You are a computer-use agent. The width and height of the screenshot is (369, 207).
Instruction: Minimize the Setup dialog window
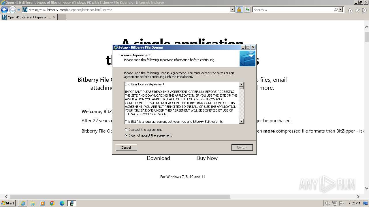tap(243, 47)
